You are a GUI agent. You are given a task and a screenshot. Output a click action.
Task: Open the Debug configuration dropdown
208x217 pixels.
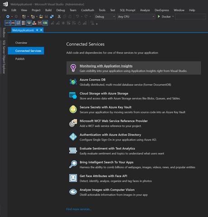pyautogui.click(x=105, y=17)
